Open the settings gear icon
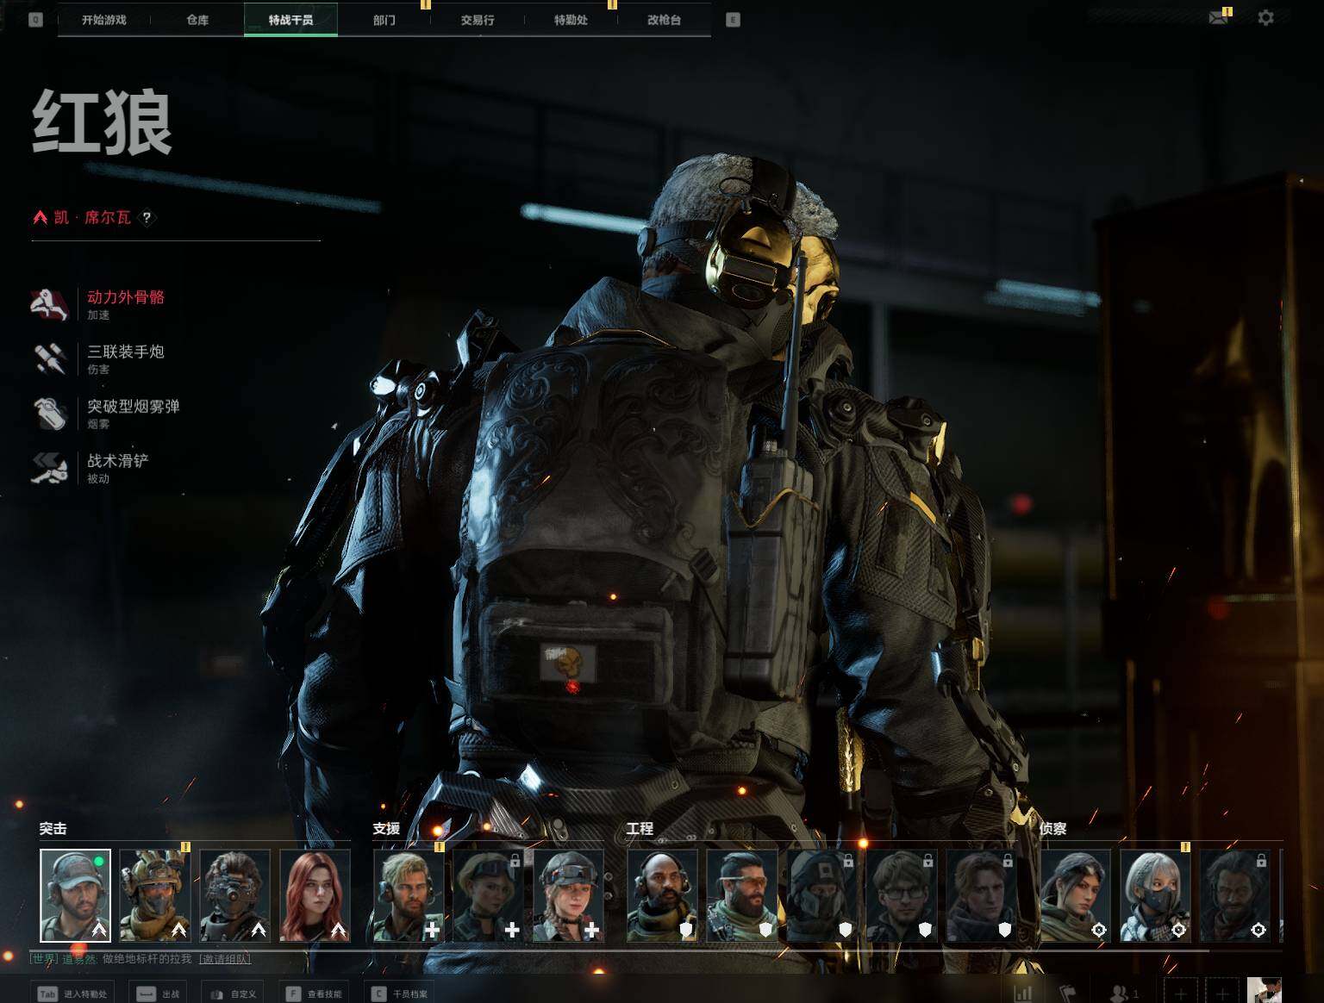 (x=1265, y=17)
